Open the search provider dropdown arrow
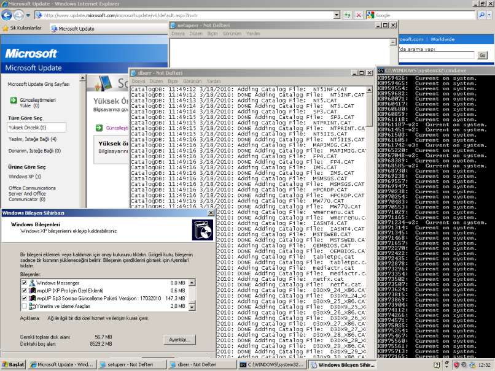This screenshot has width=495, height=371. point(489,15)
